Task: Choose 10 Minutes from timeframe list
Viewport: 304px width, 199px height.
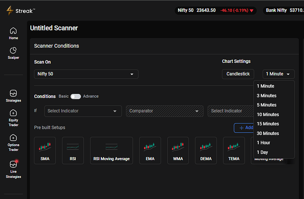Action: pos(274,114)
